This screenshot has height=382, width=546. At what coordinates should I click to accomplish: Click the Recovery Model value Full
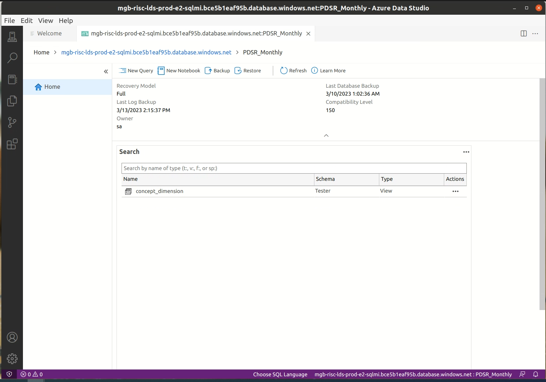tap(121, 94)
